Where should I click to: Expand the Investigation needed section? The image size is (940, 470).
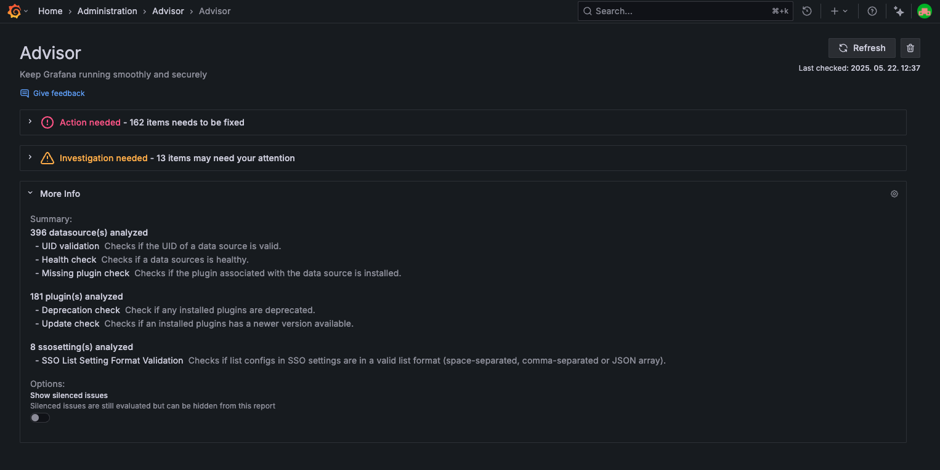[x=30, y=157]
